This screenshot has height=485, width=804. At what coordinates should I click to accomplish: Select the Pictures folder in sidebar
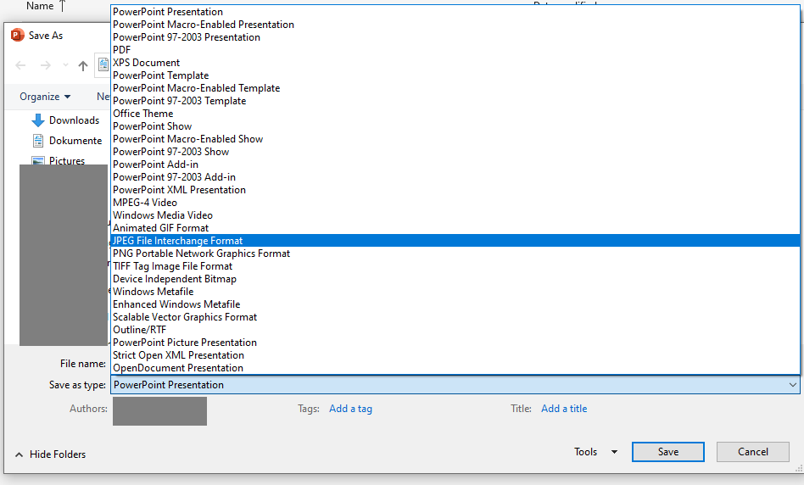tap(66, 161)
